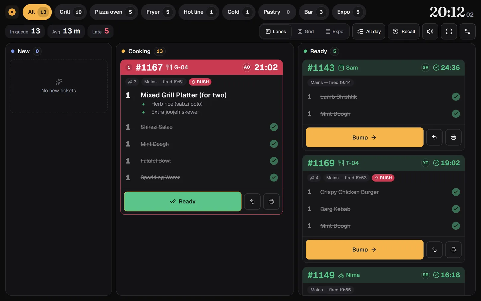Image resolution: width=481 pixels, height=301 pixels.
Task: Filter by the Pizza oven station
Action: tap(114, 12)
